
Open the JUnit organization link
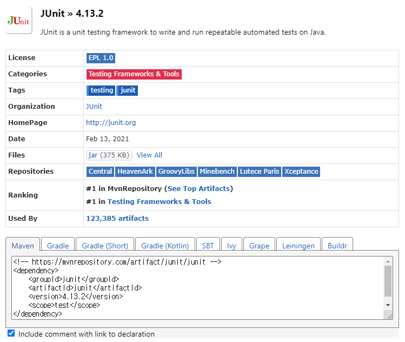[94, 107]
